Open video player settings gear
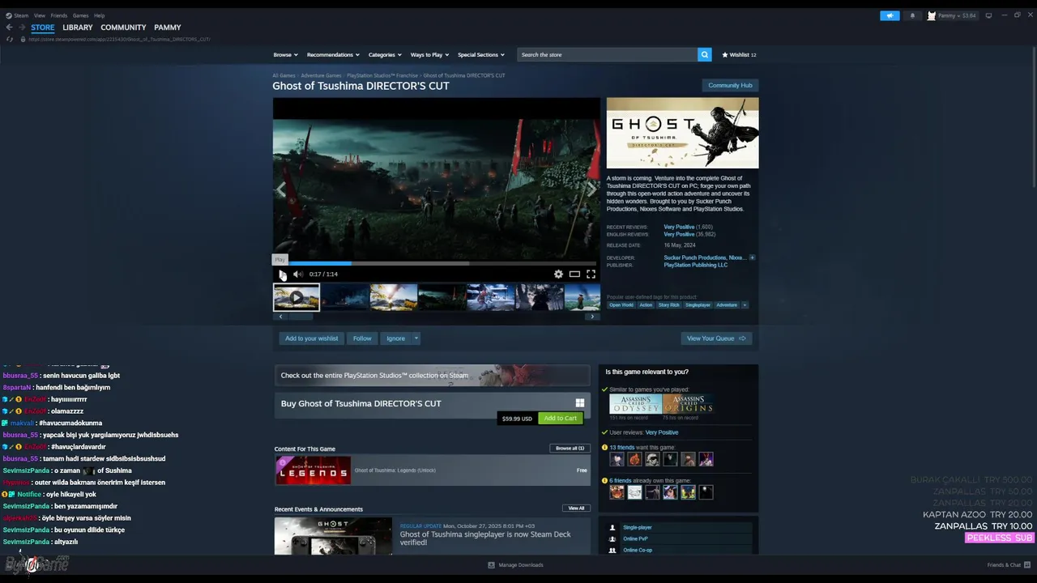The width and height of the screenshot is (1037, 583). [558, 274]
